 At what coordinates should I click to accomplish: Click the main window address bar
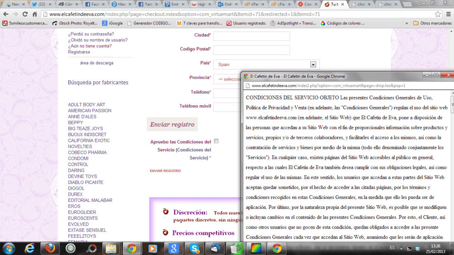(x=237, y=14)
